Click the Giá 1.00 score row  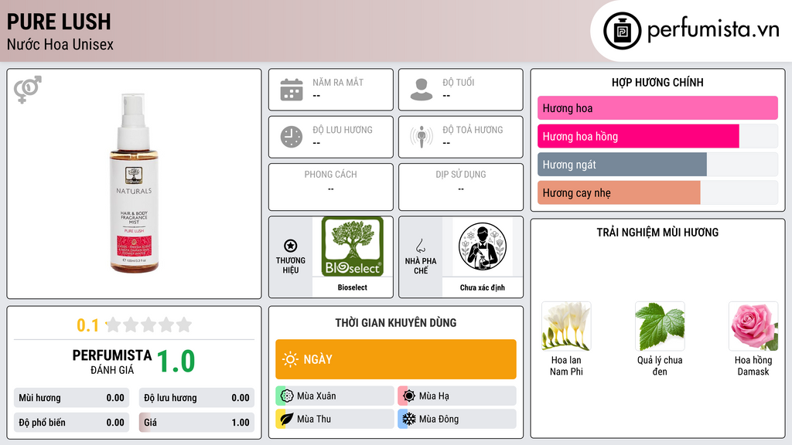196,423
